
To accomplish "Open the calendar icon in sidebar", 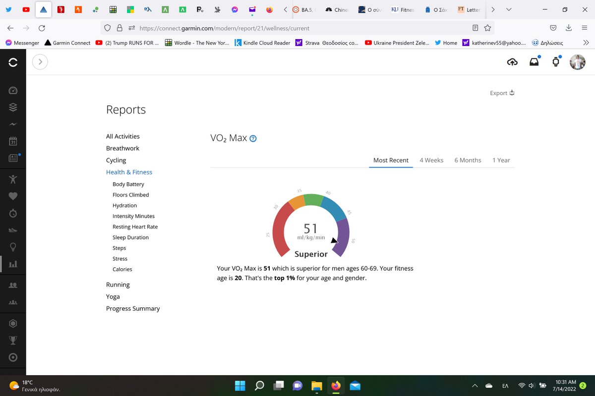I will pos(13,141).
